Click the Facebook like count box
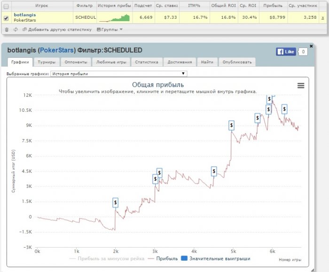 pos(303,52)
